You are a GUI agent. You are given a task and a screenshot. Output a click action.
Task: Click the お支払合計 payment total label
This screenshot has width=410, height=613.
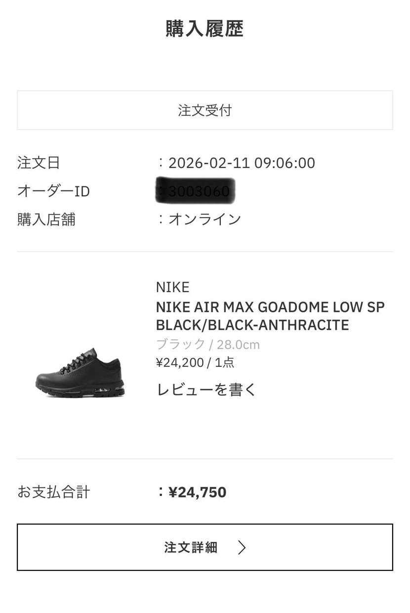point(53,492)
